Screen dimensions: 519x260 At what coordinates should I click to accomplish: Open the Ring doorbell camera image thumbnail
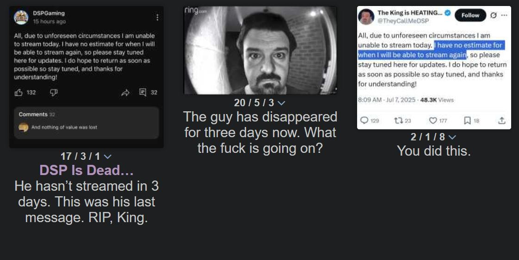click(260, 50)
